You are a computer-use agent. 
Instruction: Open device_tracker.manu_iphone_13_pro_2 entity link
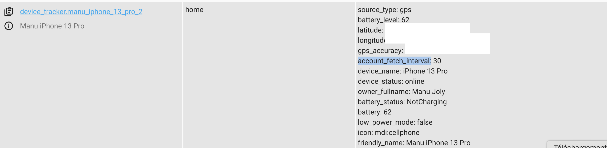81,12
